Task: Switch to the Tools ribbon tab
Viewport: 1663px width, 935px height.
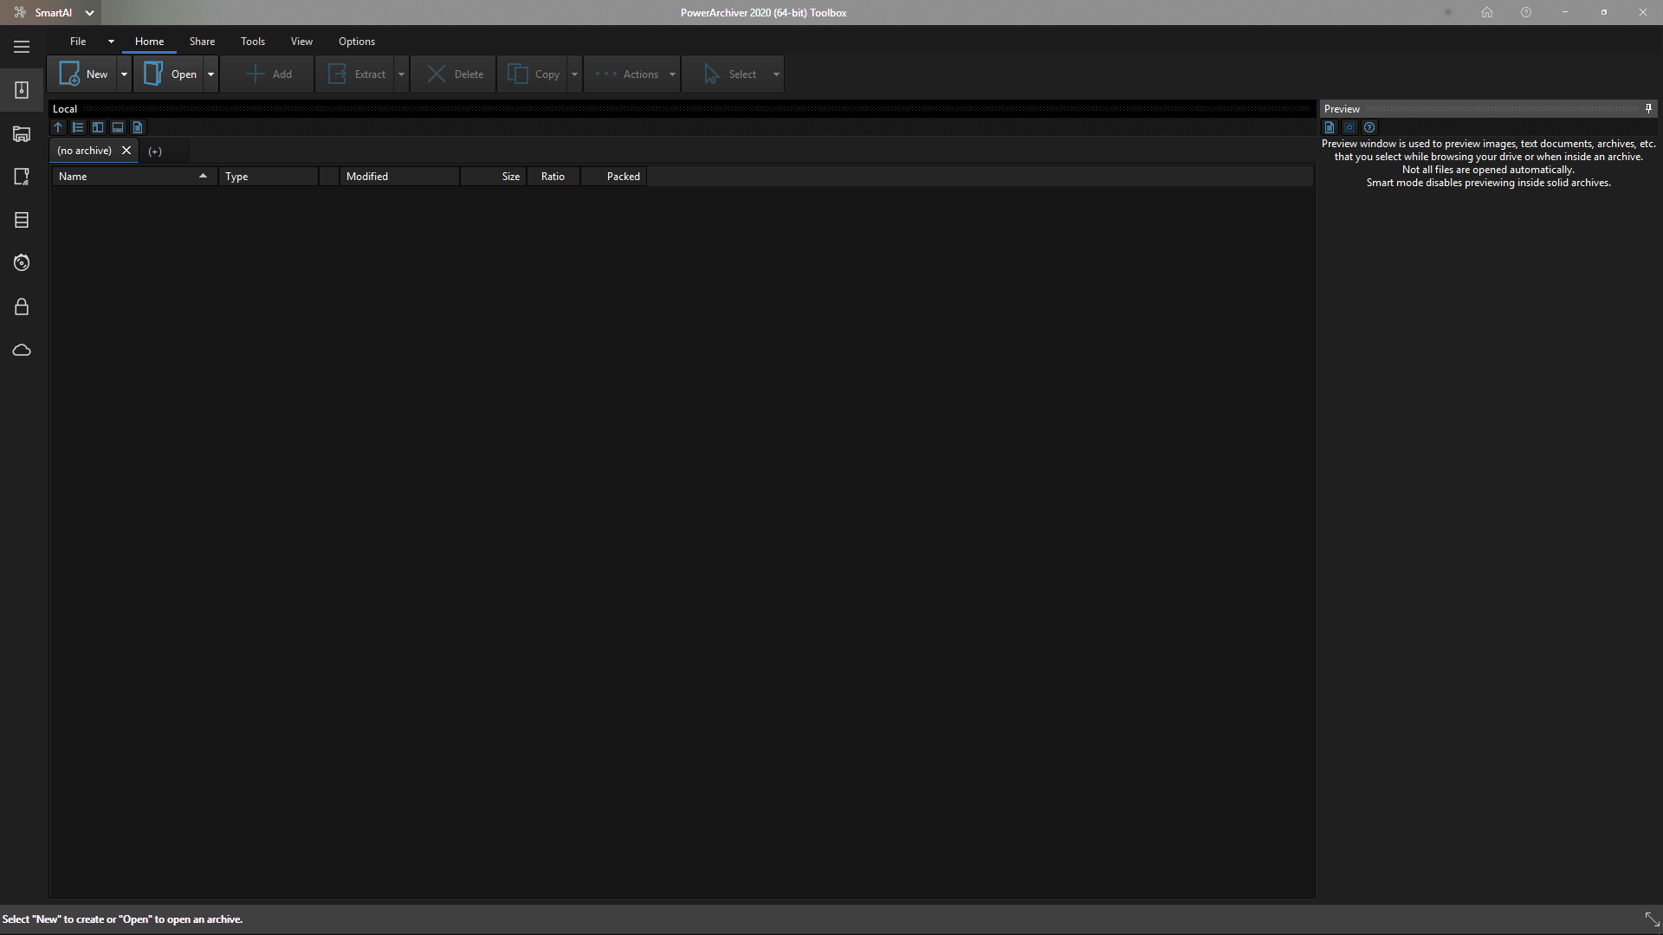Action: click(253, 42)
